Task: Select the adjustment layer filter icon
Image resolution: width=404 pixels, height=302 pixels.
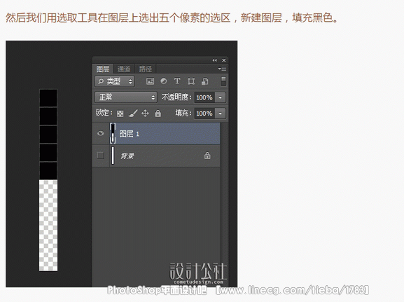Action: 164,81
